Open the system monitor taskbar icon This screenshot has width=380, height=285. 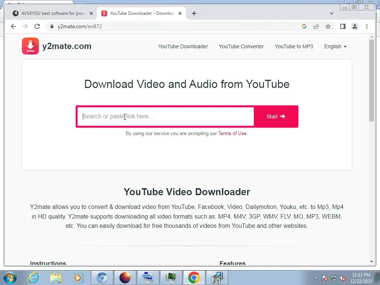coord(171,278)
